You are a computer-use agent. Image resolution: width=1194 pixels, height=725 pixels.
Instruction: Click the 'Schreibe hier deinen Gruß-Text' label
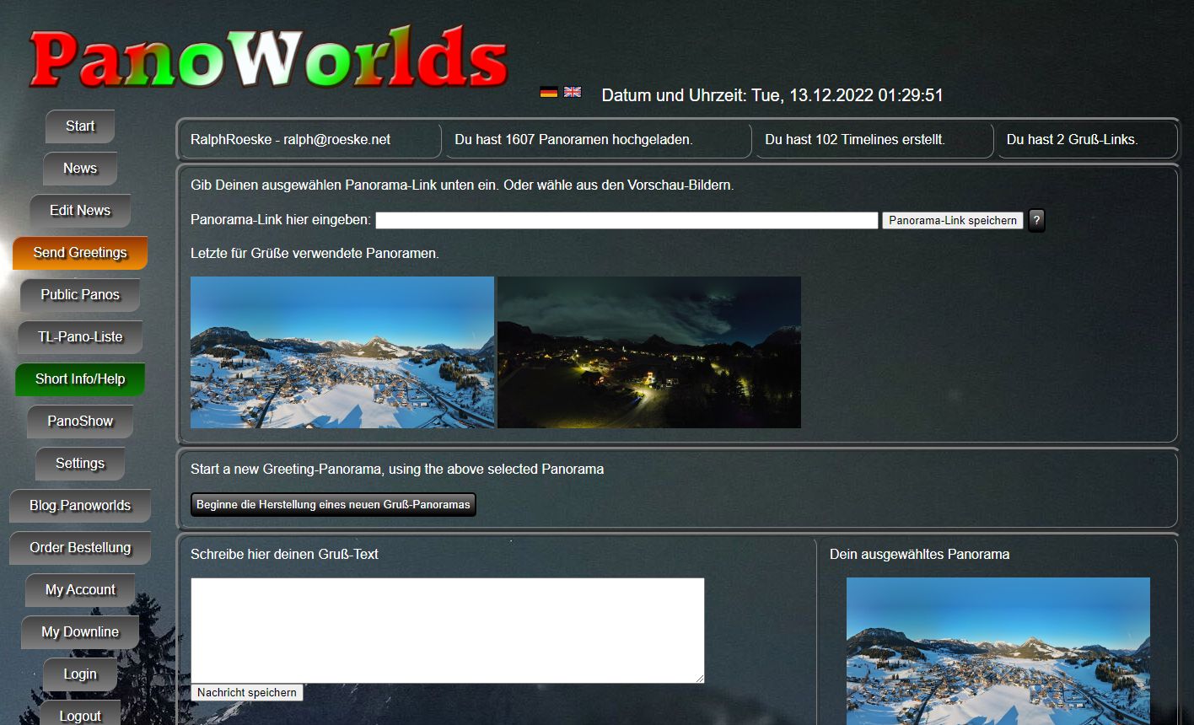pos(285,555)
